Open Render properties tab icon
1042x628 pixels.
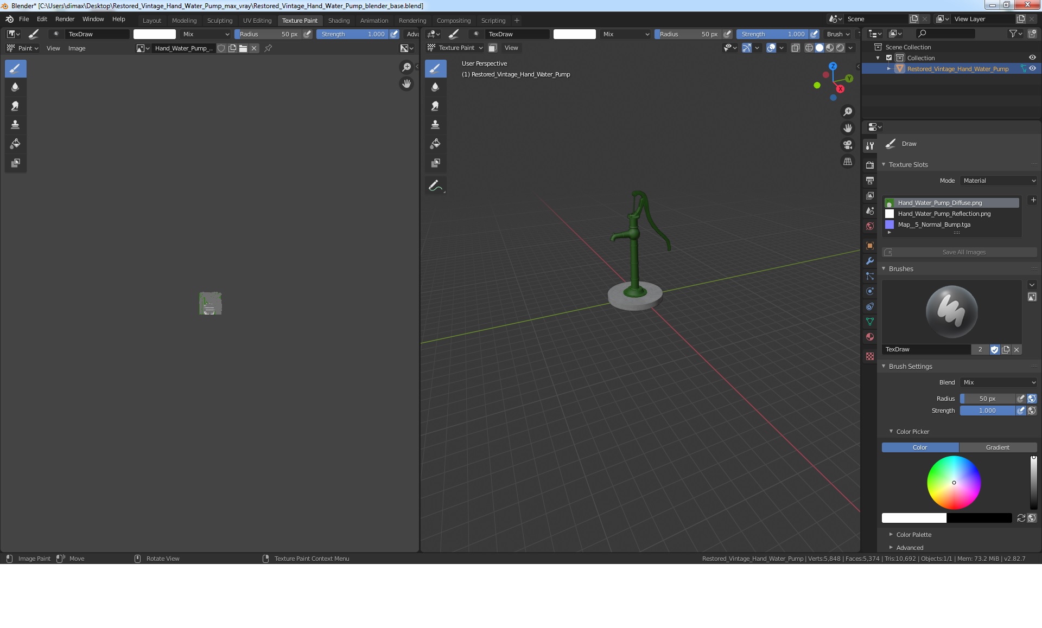tap(870, 165)
